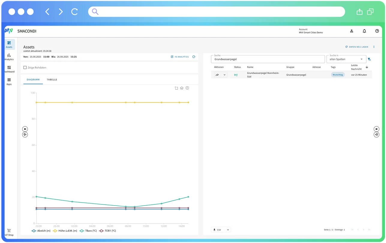Click the Adresse column header

[316, 67]
